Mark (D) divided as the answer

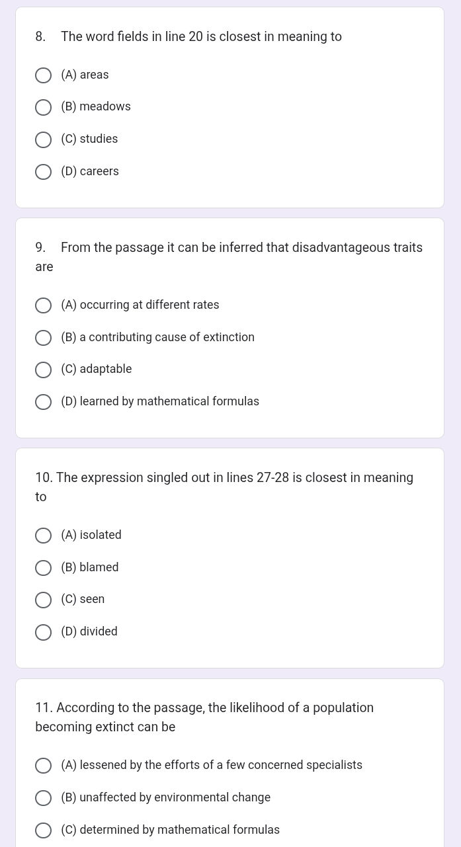tap(43, 632)
